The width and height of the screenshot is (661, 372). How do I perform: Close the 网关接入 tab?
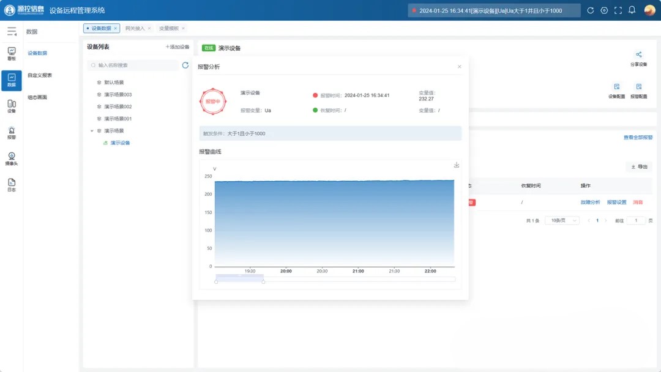149,28
